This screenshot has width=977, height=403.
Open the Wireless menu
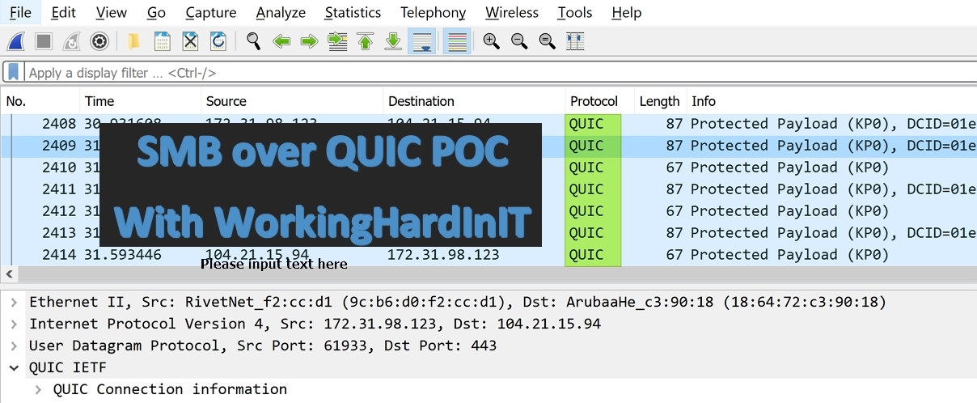(x=512, y=12)
